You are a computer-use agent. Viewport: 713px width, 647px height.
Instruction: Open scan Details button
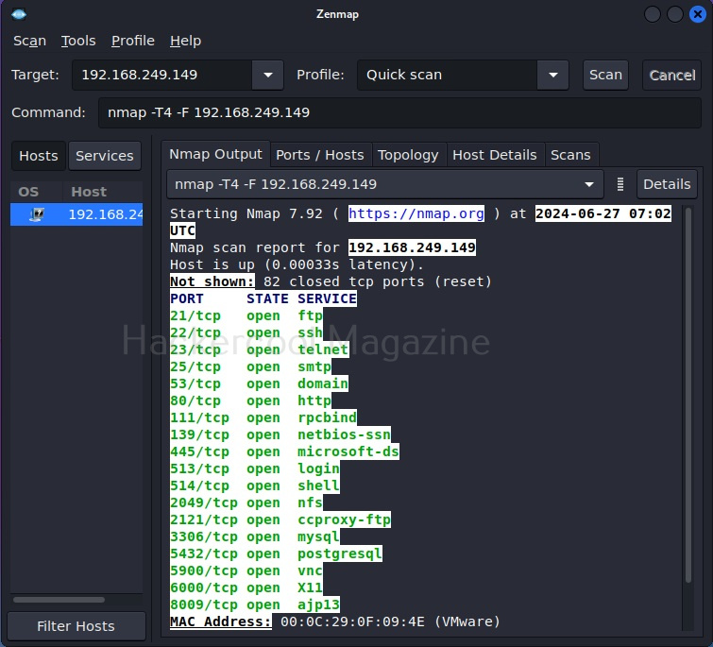[667, 184]
